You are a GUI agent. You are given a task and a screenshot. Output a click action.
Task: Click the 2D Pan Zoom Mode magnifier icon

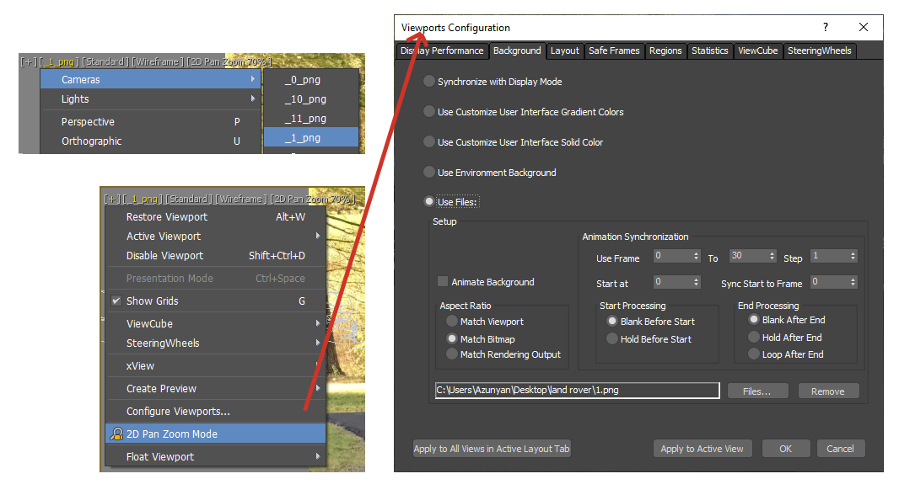(116, 434)
